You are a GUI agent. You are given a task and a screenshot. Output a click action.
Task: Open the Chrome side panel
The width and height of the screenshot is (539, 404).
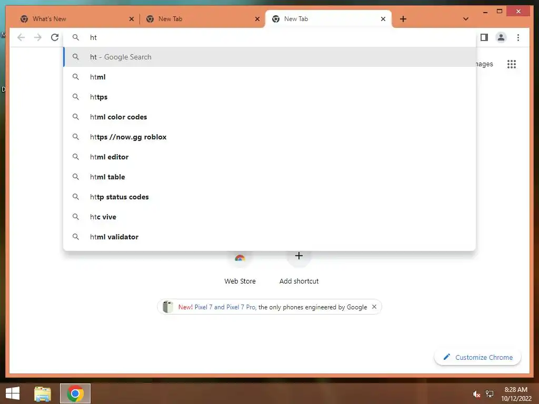[x=484, y=37]
